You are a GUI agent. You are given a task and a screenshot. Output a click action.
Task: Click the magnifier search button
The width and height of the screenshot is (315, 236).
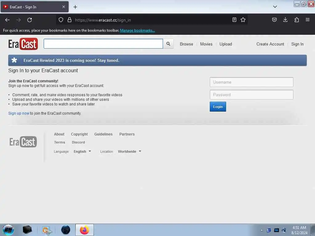point(168,44)
